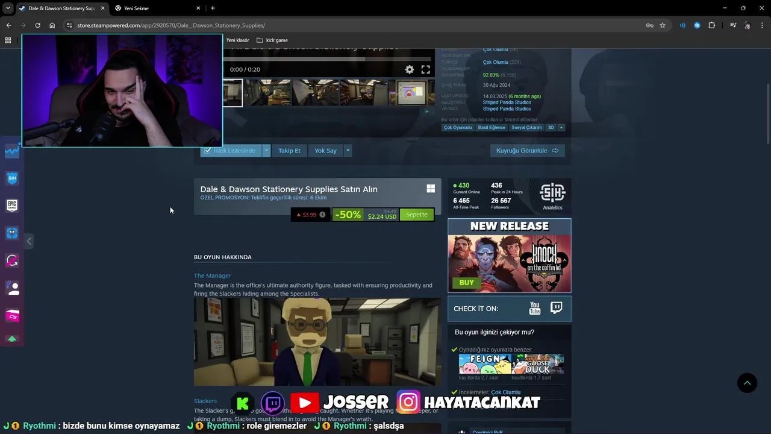
Task: Click the page vertical scrollbar
Action: (767, 114)
